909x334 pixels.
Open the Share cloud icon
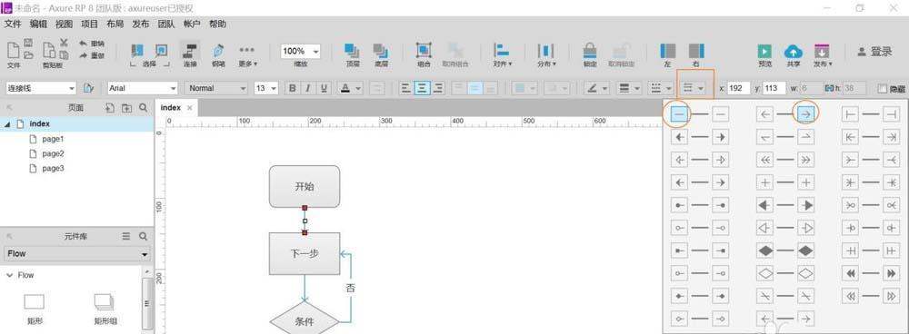[793, 51]
